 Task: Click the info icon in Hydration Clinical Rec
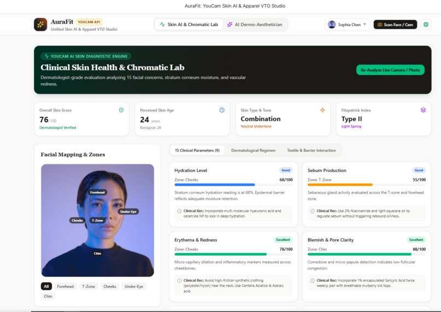tap(179, 211)
